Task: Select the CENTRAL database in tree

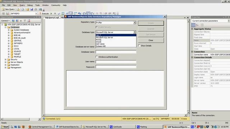Action: point(18,40)
